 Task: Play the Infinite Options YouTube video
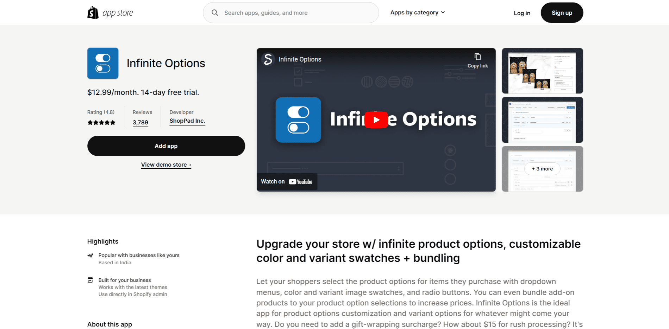pos(376,120)
